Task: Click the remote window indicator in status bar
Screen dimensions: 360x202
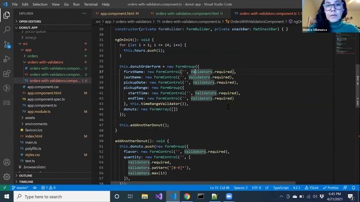Action: click(4, 187)
